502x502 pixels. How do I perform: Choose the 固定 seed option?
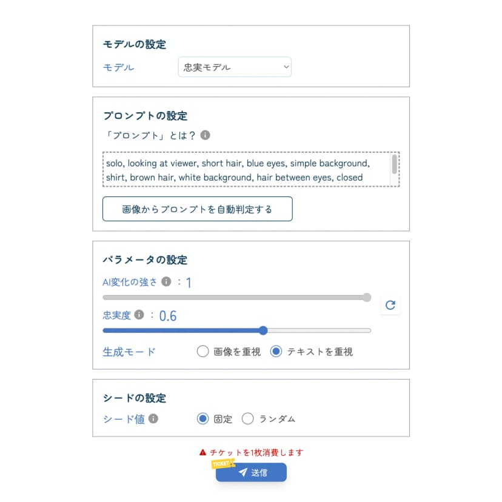(x=203, y=418)
